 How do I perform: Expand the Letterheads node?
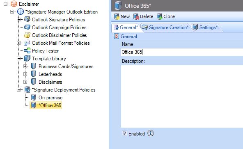click(25, 74)
